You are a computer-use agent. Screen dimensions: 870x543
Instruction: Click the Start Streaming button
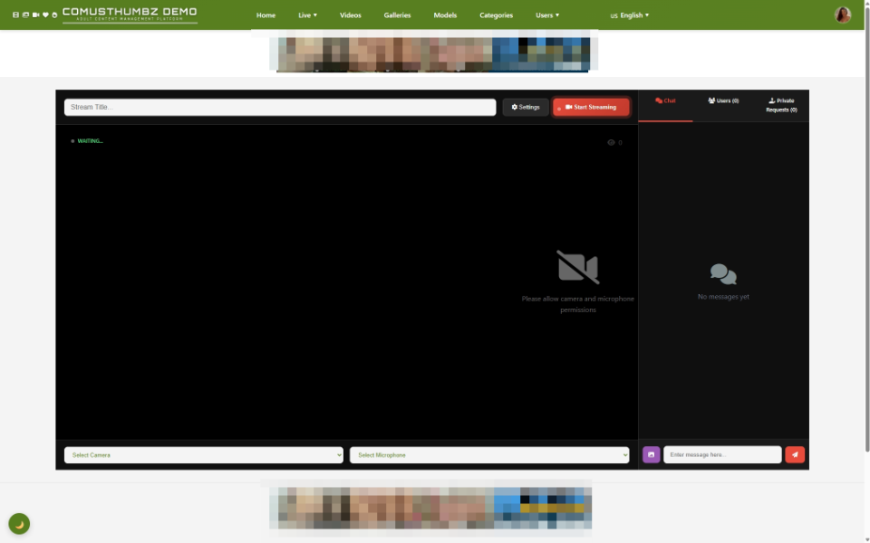[x=591, y=107]
